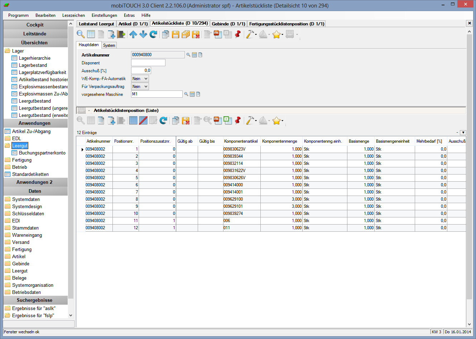
Task: Click the Suchergebnisse sidebar header
Action: 35,300
